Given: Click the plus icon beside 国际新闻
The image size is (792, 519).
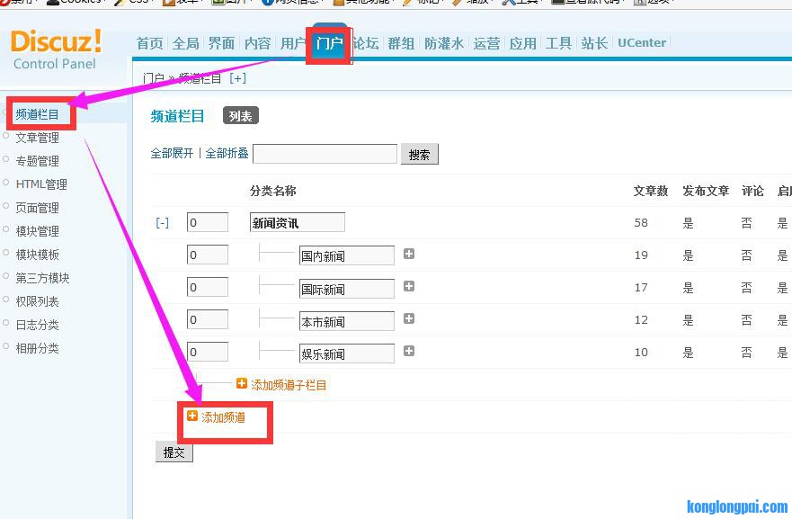Looking at the screenshot, I should tap(409, 287).
